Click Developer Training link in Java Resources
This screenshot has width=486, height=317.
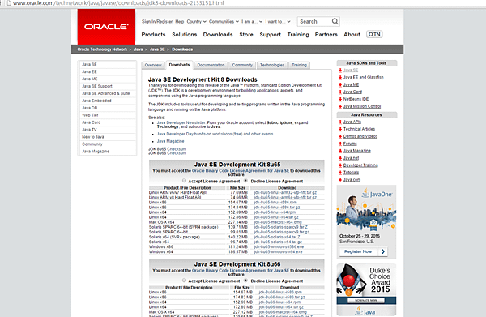click(x=360, y=165)
